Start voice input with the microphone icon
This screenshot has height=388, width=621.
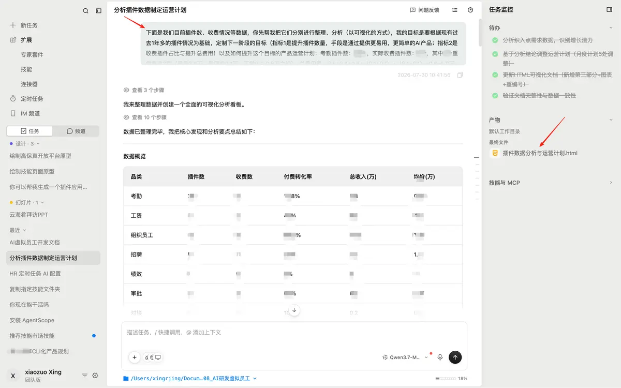pyautogui.click(x=440, y=357)
